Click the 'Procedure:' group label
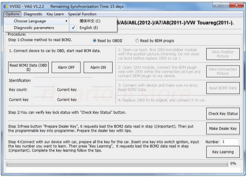The image size is (246, 177). 17,34
